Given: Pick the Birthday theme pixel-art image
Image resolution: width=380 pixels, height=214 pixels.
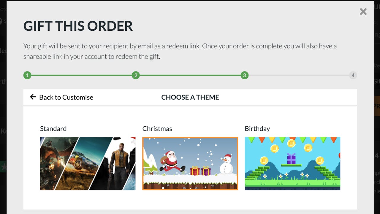Looking at the screenshot, I should pos(292,163).
